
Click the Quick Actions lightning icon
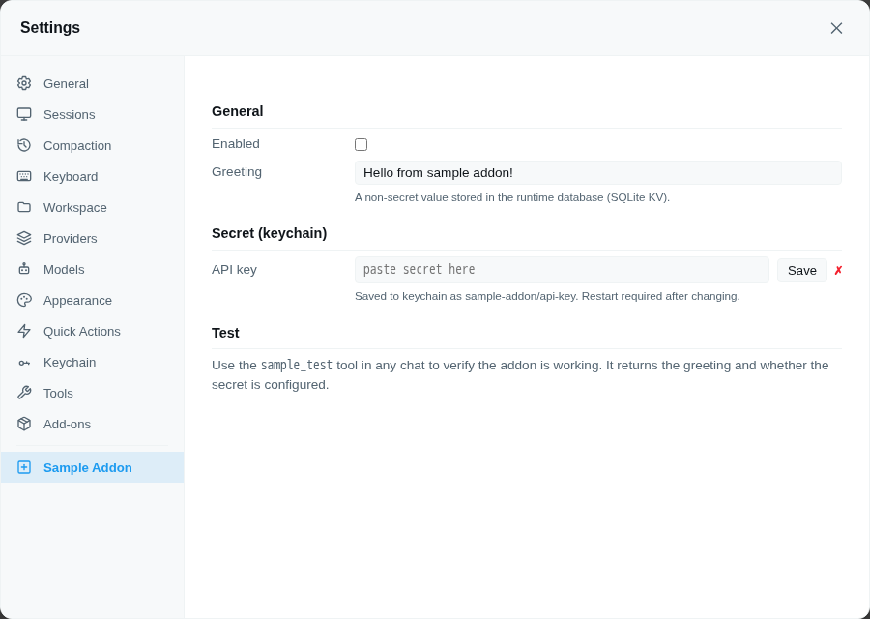pyautogui.click(x=24, y=332)
